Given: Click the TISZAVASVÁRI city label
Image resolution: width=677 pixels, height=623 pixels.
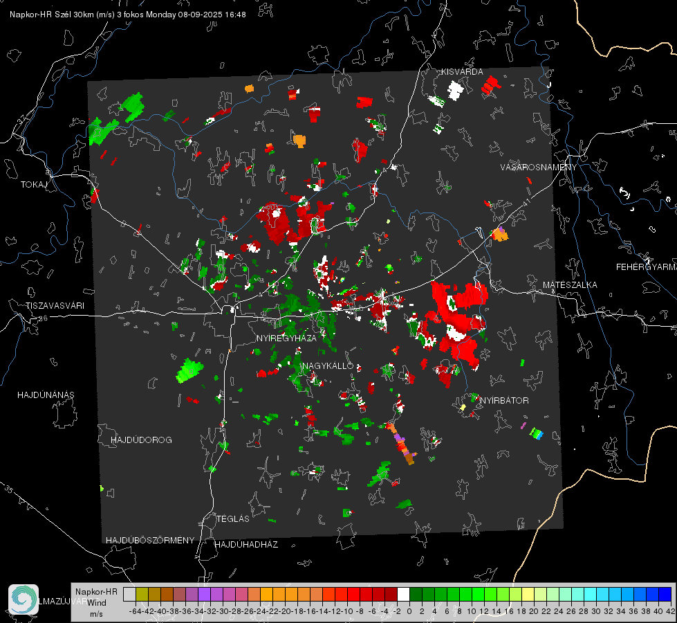Looking at the screenshot, I should [55, 306].
